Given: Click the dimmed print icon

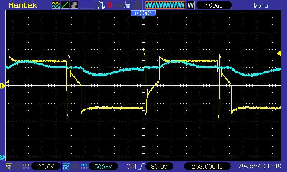Looking at the screenshot, I should tap(137, 5).
